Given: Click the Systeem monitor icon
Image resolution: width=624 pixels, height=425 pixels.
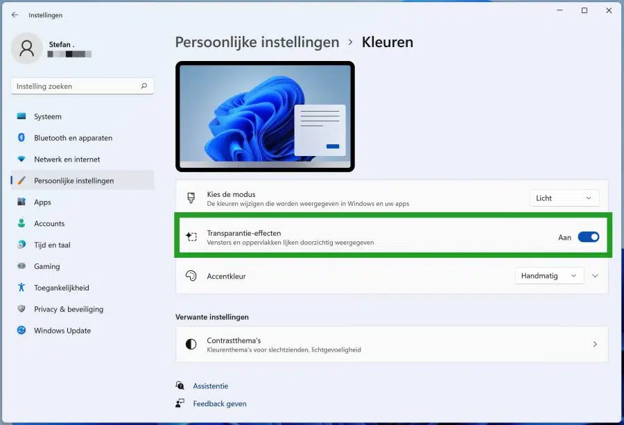Looking at the screenshot, I should coord(21,116).
